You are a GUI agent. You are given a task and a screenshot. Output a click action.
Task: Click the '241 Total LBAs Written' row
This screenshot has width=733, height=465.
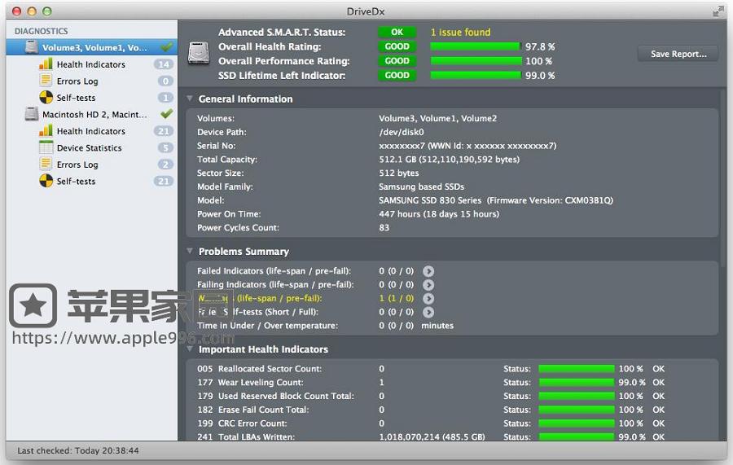(451, 436)
